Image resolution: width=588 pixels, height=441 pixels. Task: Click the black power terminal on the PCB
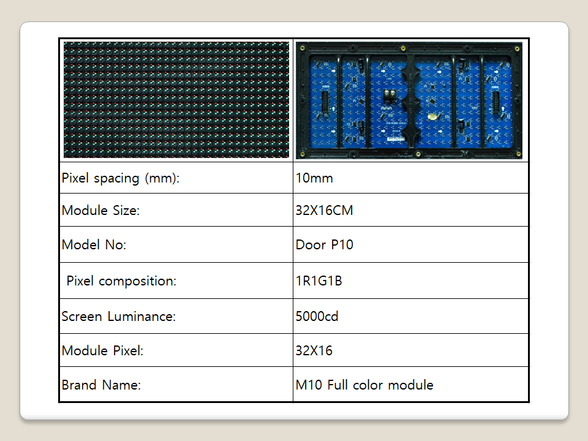tap(390, 96)
